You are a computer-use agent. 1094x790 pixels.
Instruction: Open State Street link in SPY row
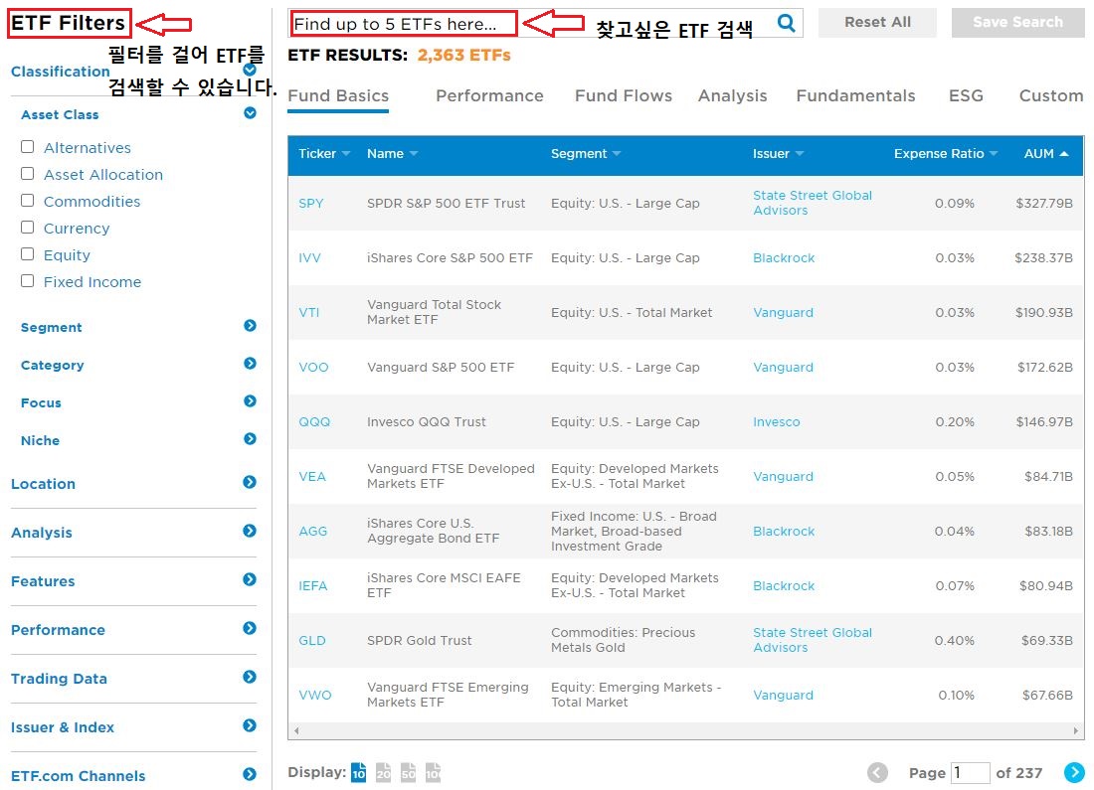[x=813, y=203]
